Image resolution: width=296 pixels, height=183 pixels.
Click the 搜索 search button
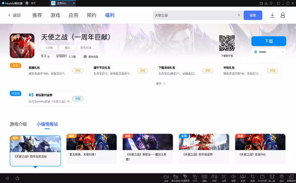253,15
